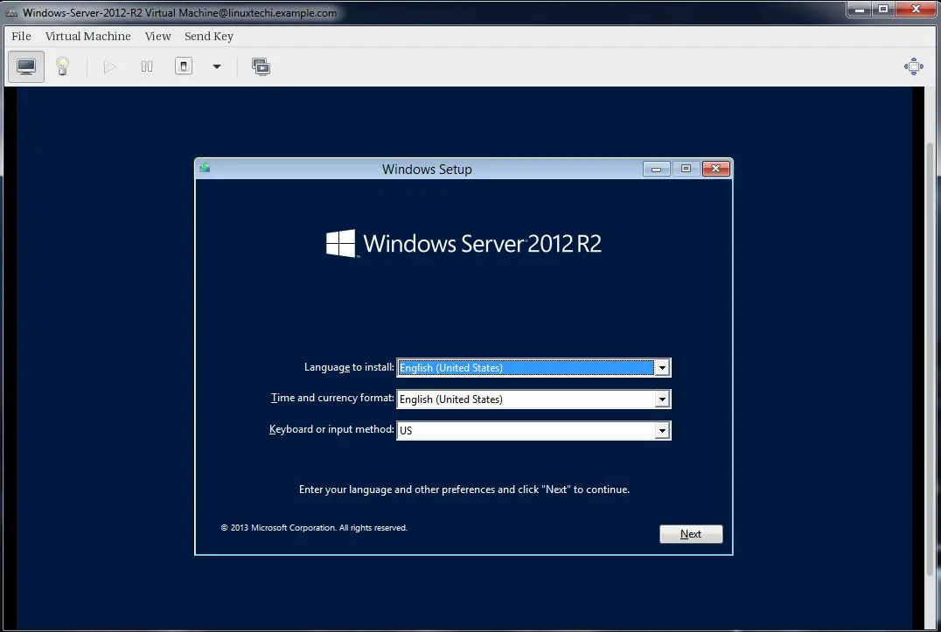Manage VM snapshots icon
The image size is (941, 632).
point(261,66)
